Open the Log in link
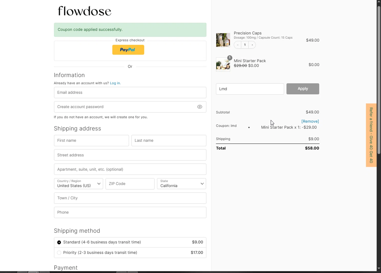Image resolution: width=381 pixels, height=273 pixels. click(x=115, y=83)
